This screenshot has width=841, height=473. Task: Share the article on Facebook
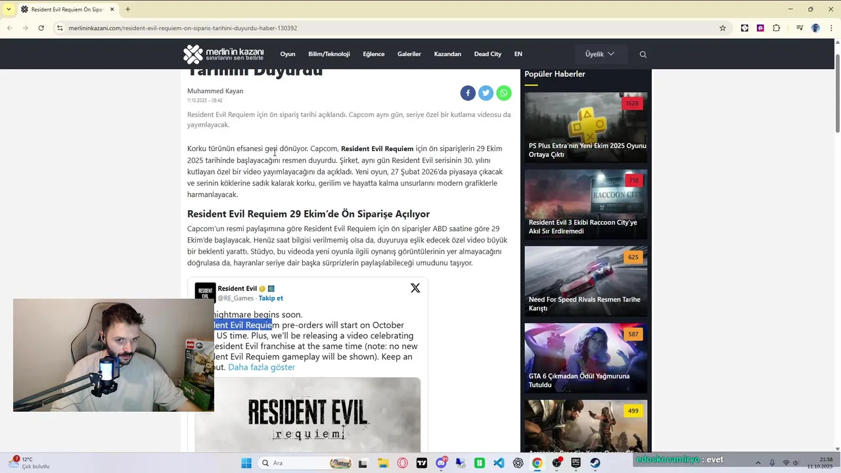468,93
